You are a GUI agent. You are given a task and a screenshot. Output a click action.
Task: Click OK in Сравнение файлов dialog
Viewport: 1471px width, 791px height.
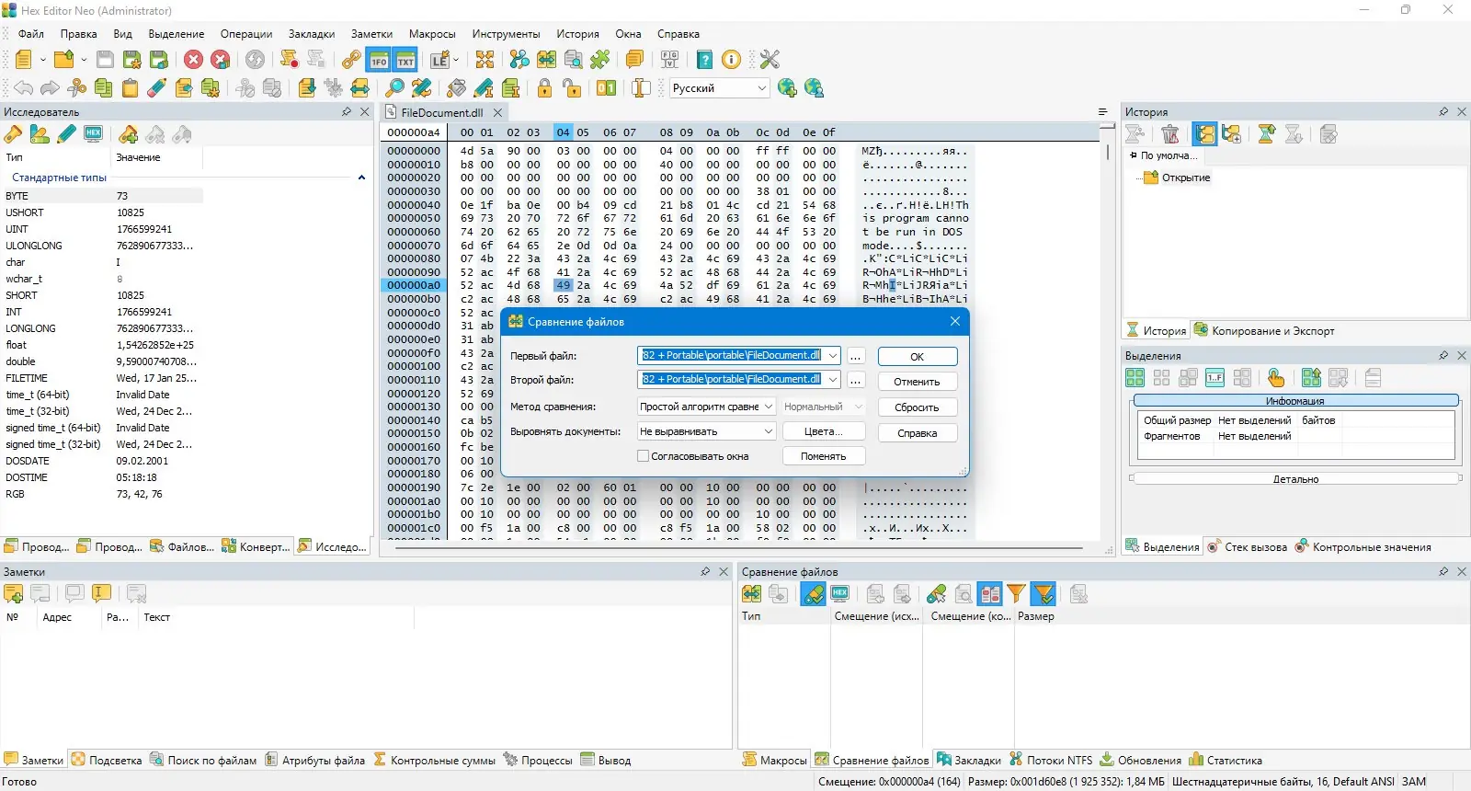918,357
